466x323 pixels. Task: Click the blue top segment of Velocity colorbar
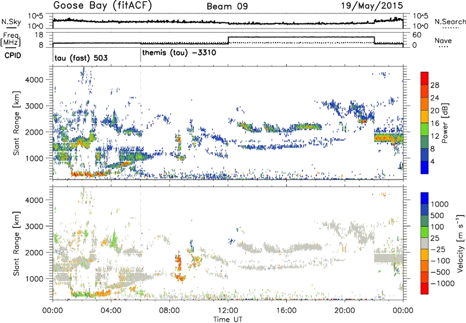[425, 198]
